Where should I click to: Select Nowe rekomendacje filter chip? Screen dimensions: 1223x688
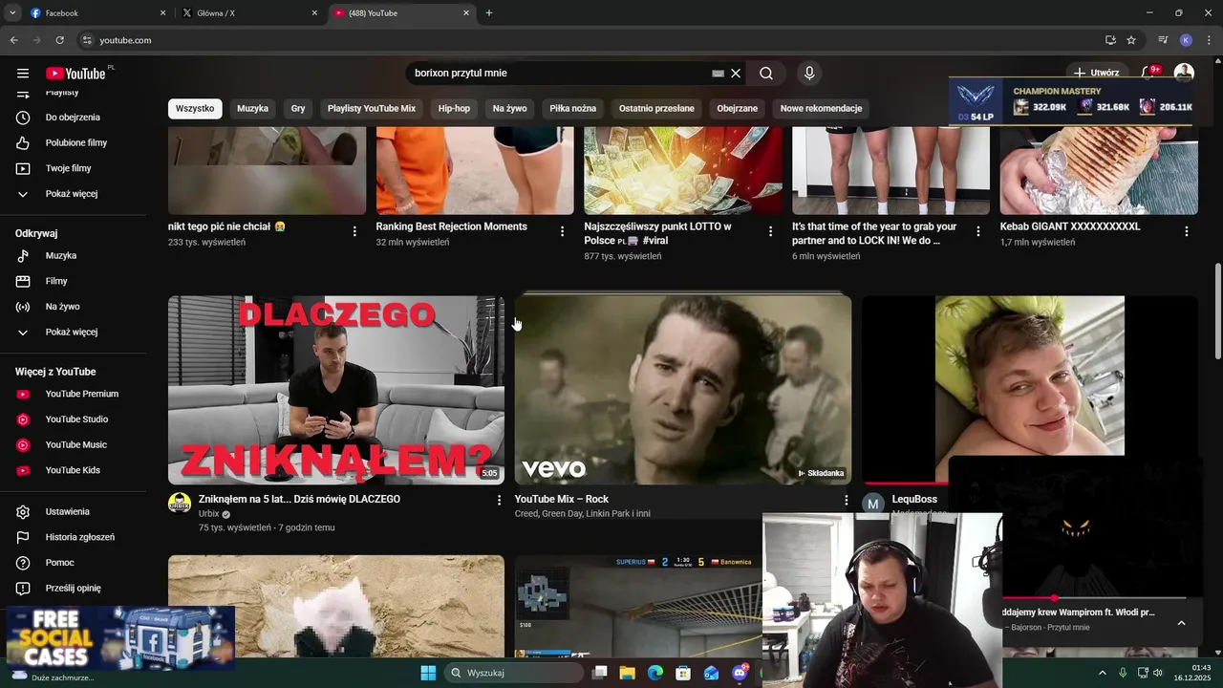[x=821, y=108]
